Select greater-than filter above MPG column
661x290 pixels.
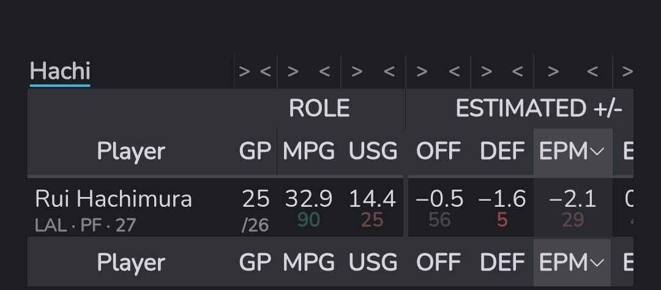click(x=293, y=72)
